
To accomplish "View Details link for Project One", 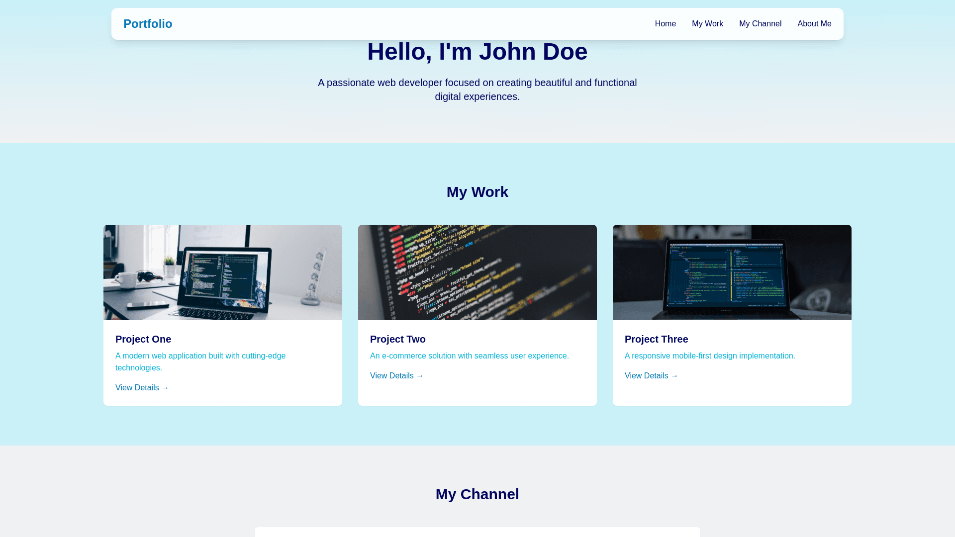I will point(142,388).
